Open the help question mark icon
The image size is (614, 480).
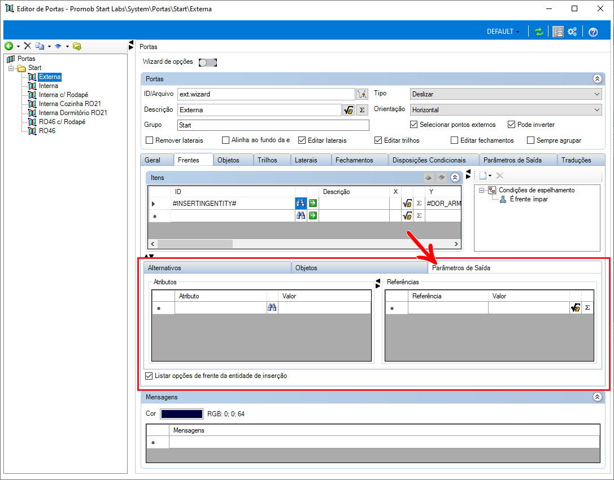pos(593,32)
